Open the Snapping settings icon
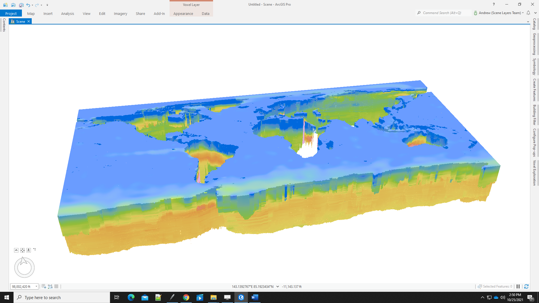This screenshot has width=539, height=303. (44, 286)
